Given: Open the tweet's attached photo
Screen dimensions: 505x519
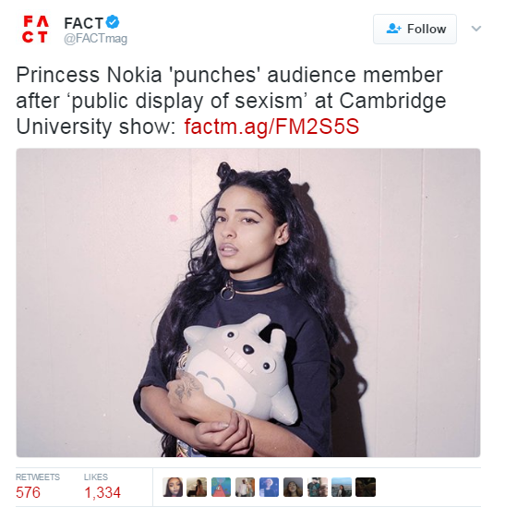Looking at the screenshot, I should 248,303.
